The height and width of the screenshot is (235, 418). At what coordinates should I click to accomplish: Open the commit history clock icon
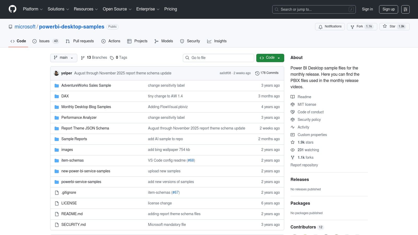257,73
